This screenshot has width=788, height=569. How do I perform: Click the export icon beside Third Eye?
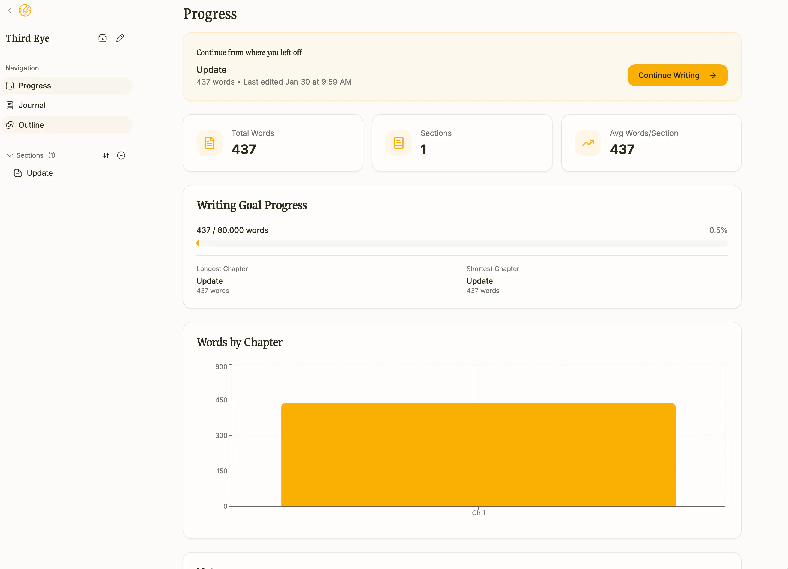tap(103, 38)
